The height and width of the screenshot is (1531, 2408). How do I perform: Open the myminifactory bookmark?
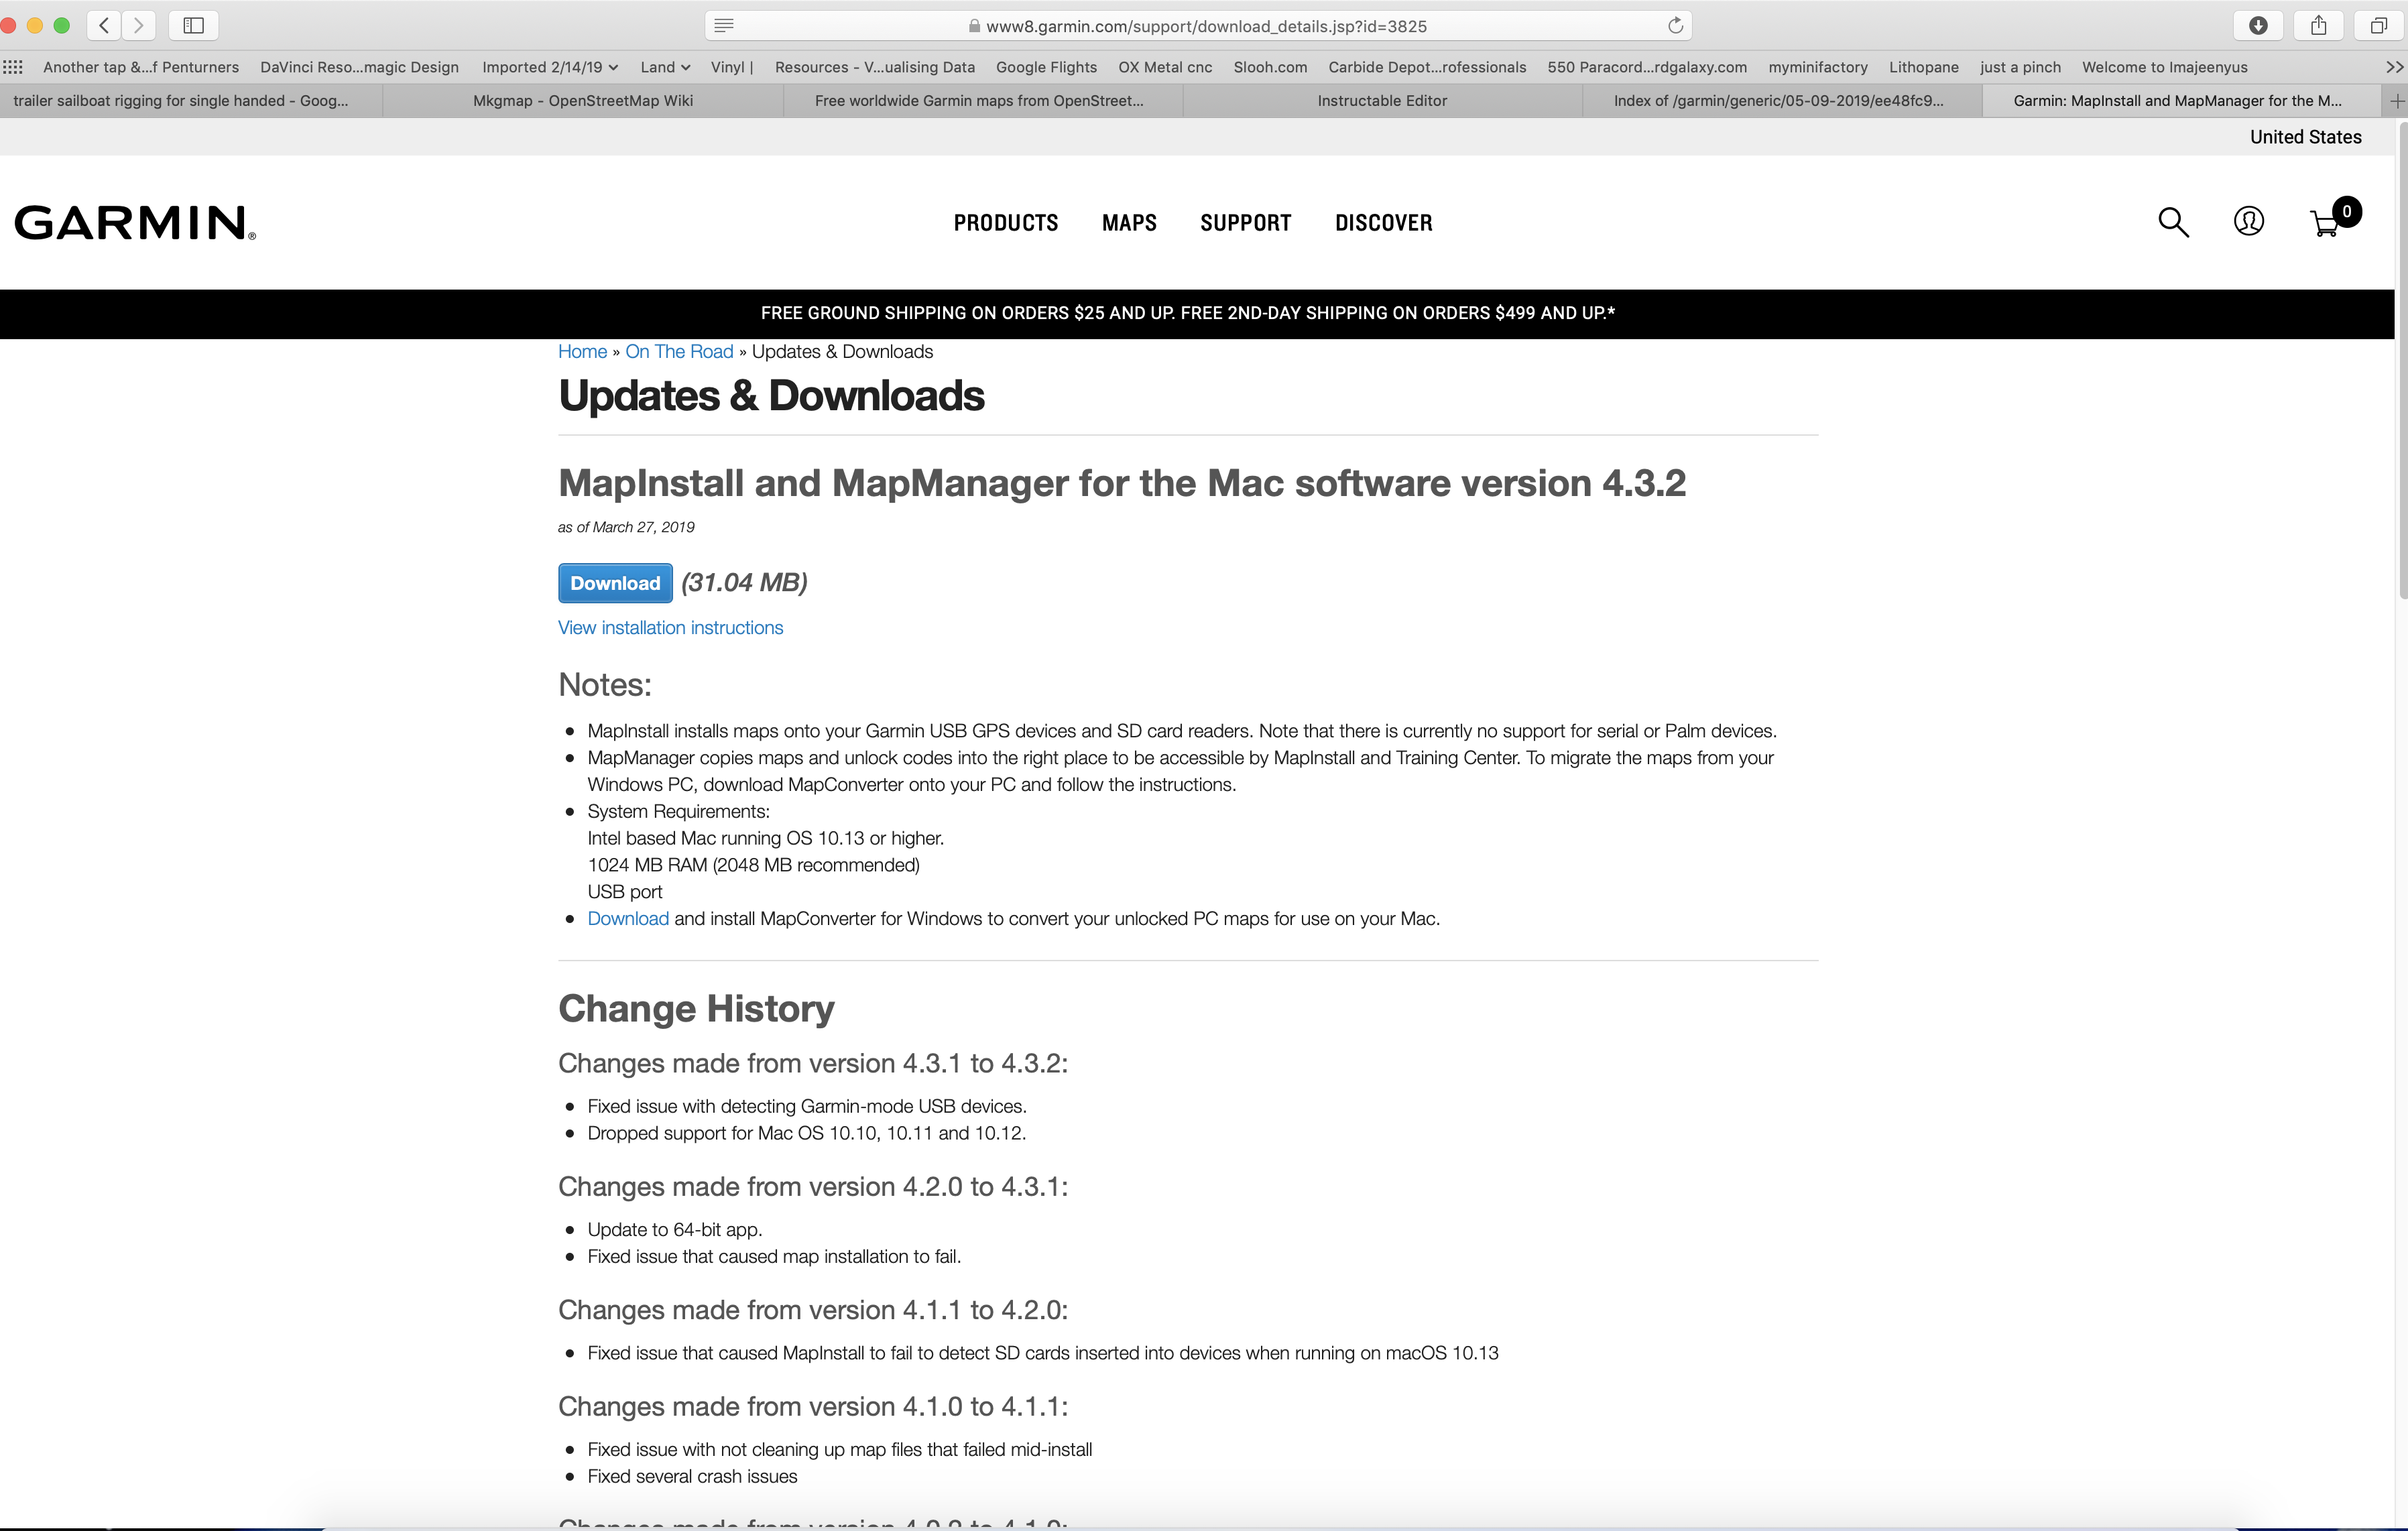tap(1817, 67)
